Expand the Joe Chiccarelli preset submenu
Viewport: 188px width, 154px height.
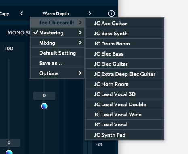[x=57, y=22]
